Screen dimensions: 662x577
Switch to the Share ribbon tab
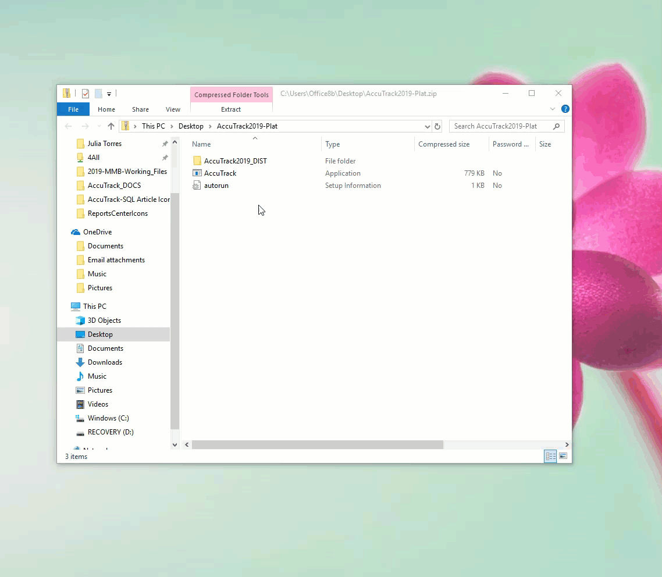tap(140, 109)
